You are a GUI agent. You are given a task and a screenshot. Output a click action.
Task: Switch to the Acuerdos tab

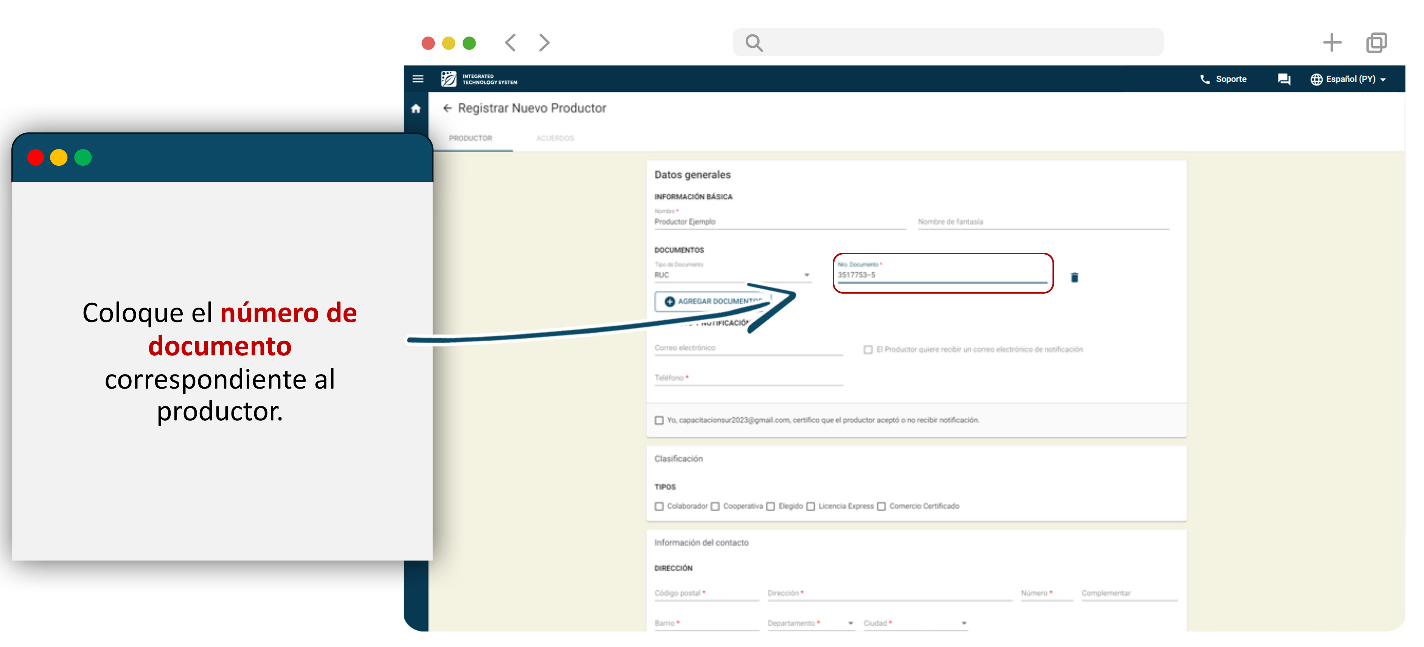click(555, 138)
